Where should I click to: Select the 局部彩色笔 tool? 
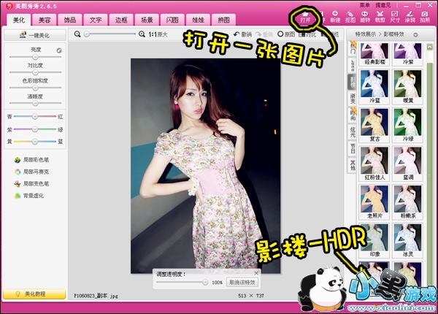pyautogui.click(x=31, y=160)
